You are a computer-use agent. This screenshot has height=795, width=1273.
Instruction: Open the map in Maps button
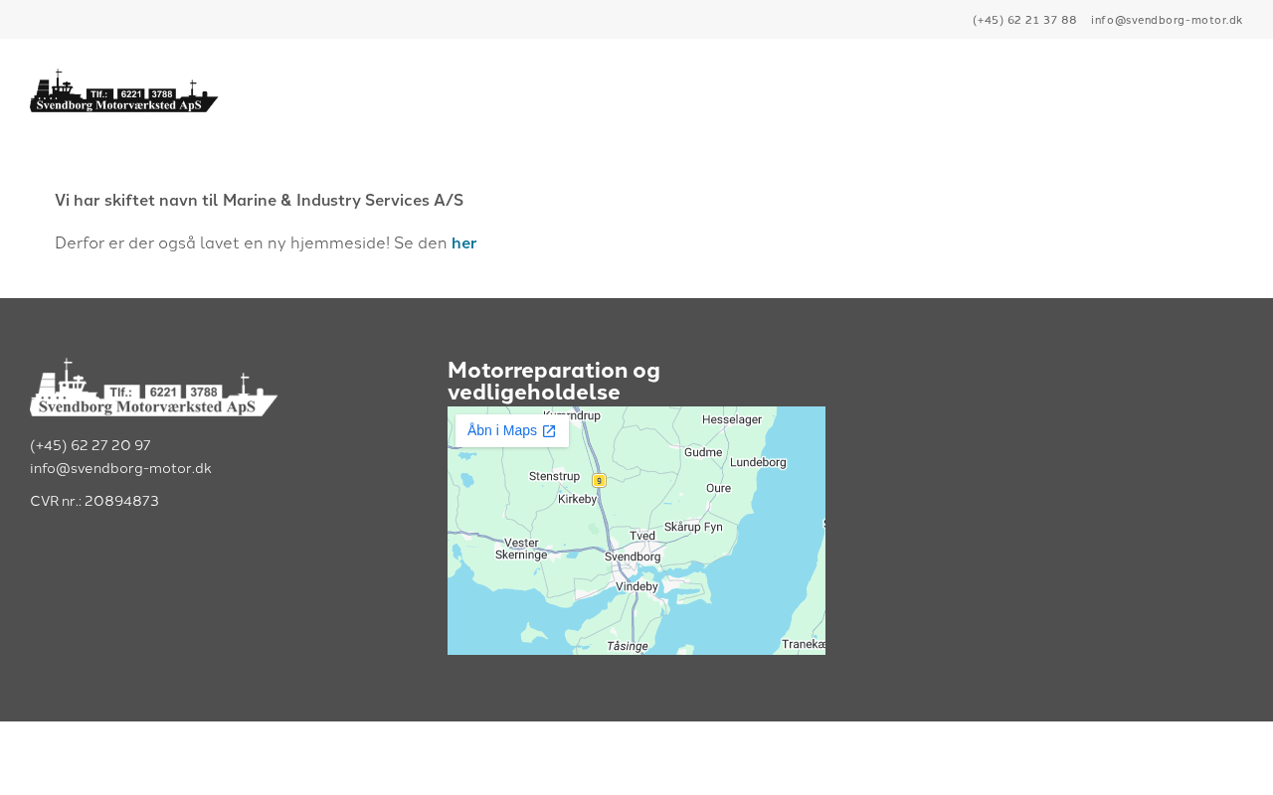pos(512,430)
